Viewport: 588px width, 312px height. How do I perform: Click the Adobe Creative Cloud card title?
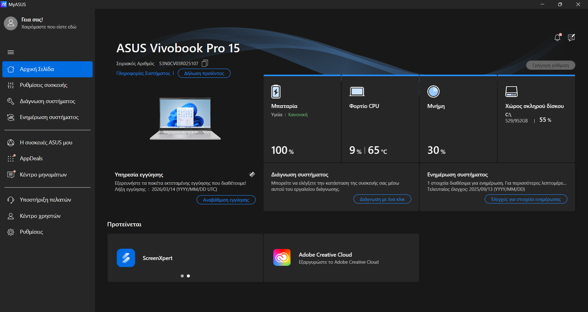pos(325,255)
